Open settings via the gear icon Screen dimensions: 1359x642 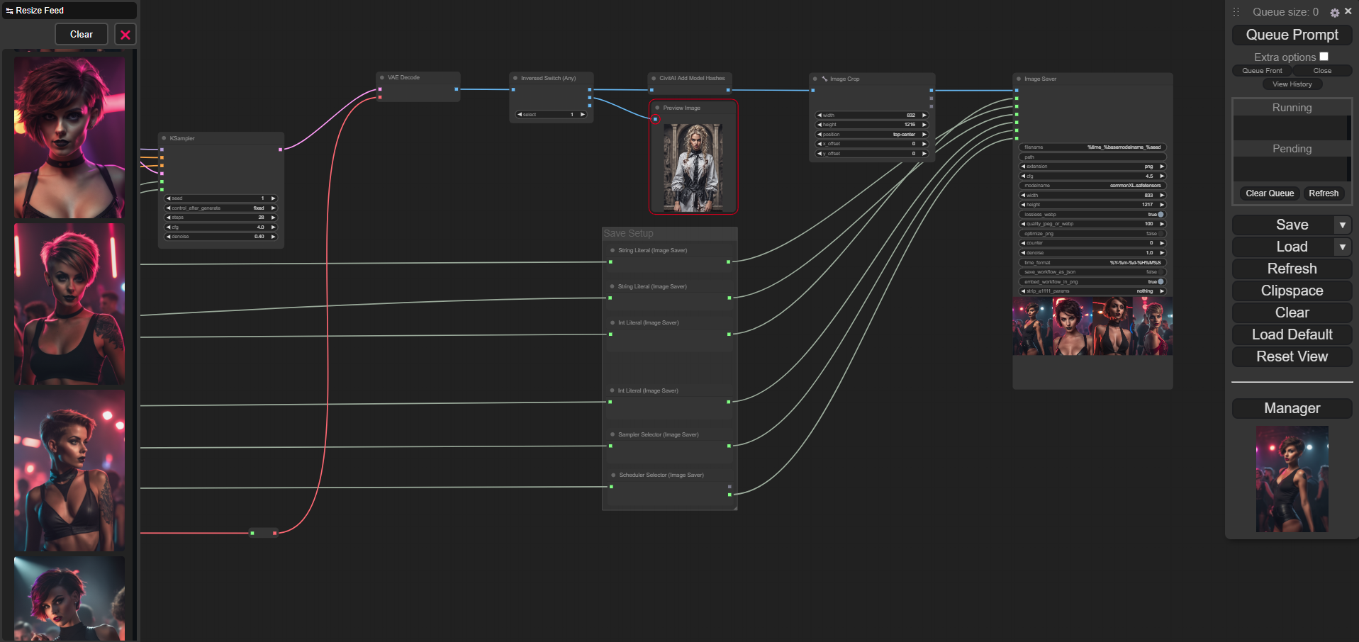(x=1335, y=13)
